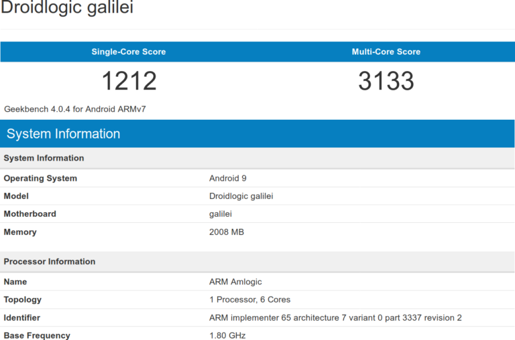Click the Processor Information subheading

pyautogui.click(x=50, y=262)
